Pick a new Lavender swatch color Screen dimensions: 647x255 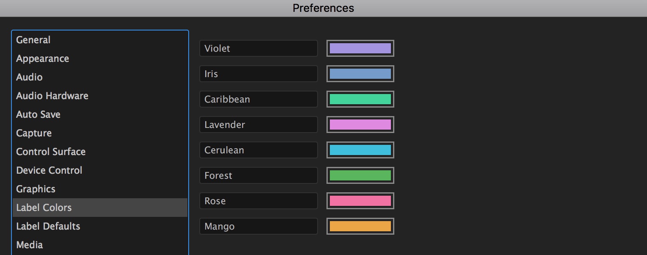(x=360, y=125)
